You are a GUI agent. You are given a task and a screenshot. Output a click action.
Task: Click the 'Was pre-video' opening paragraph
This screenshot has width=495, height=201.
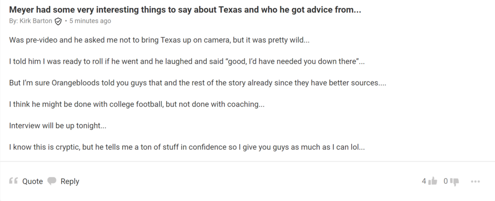click(x=159, y=40)
